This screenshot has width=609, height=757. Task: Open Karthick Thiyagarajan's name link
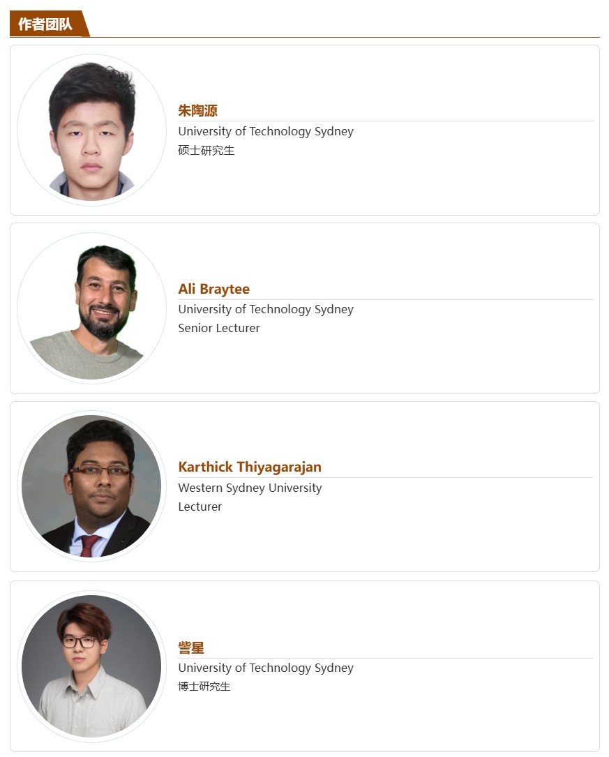point(249,467)
